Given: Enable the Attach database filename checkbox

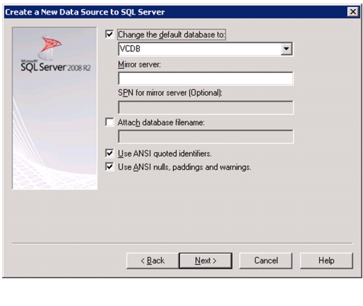Looking at the screenshot, I should [109, 122].
